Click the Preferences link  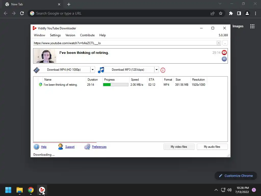click(x=99, y=147)
